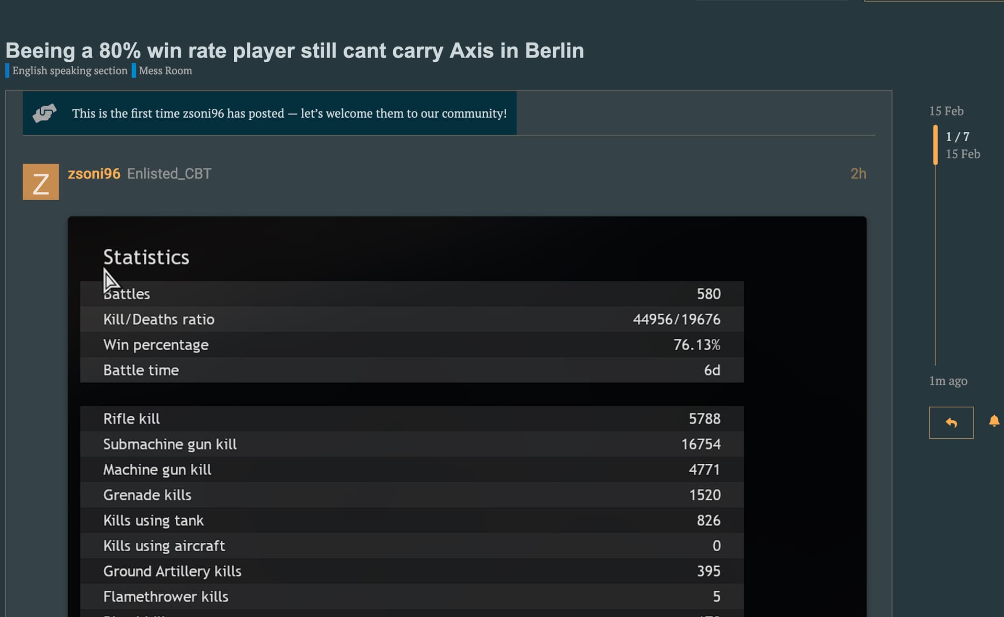Screen dimensions: 1004x617
Task: Click the first-time poster welcome banner text
Action: 289,113
